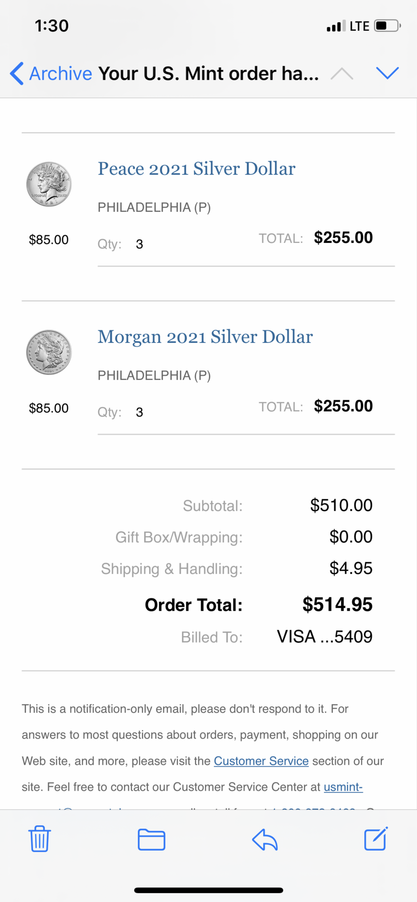Tap the compose new message icon
Screen dimensions: 417x902
coord(376,839)
